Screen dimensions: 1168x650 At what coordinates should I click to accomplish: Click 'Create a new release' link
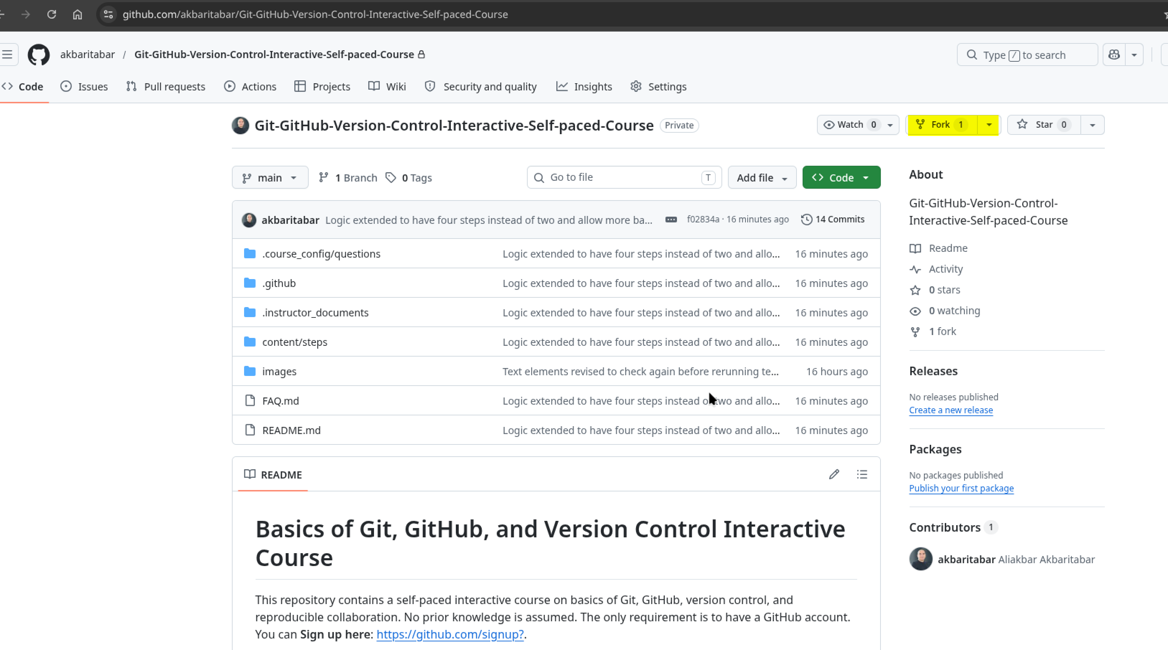[x=951, y=410]
